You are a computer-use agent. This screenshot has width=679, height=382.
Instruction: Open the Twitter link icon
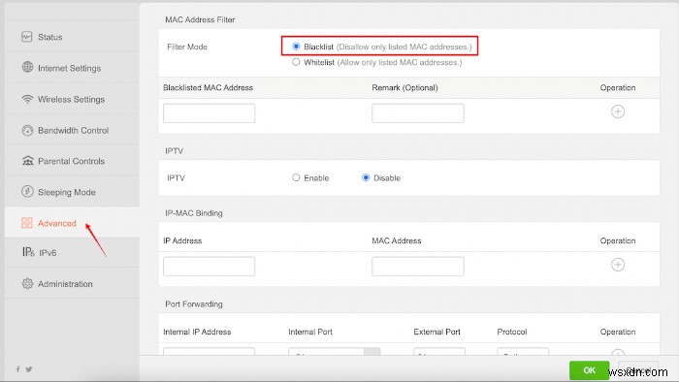pos(28,369)
